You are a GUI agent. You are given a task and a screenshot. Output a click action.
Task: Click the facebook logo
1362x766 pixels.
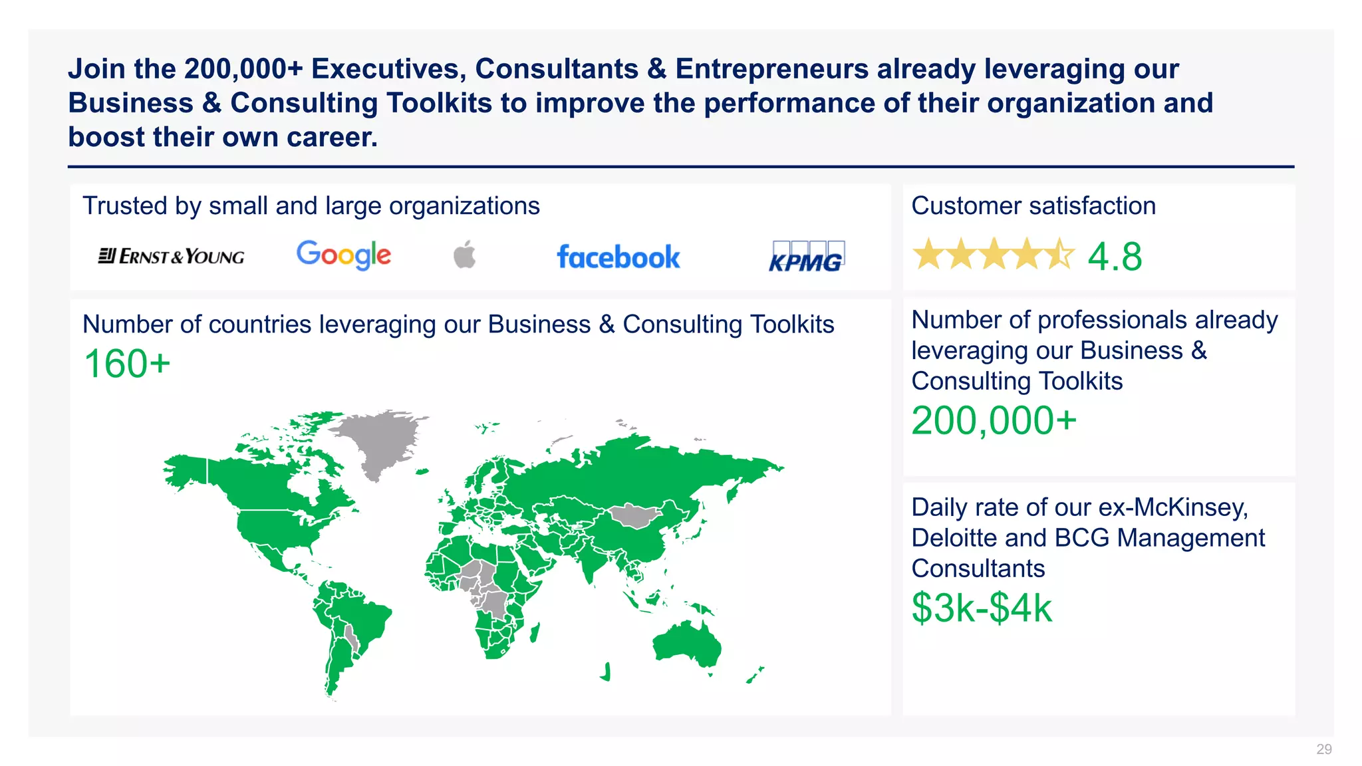pyautogui.click(x=618, y=257)
